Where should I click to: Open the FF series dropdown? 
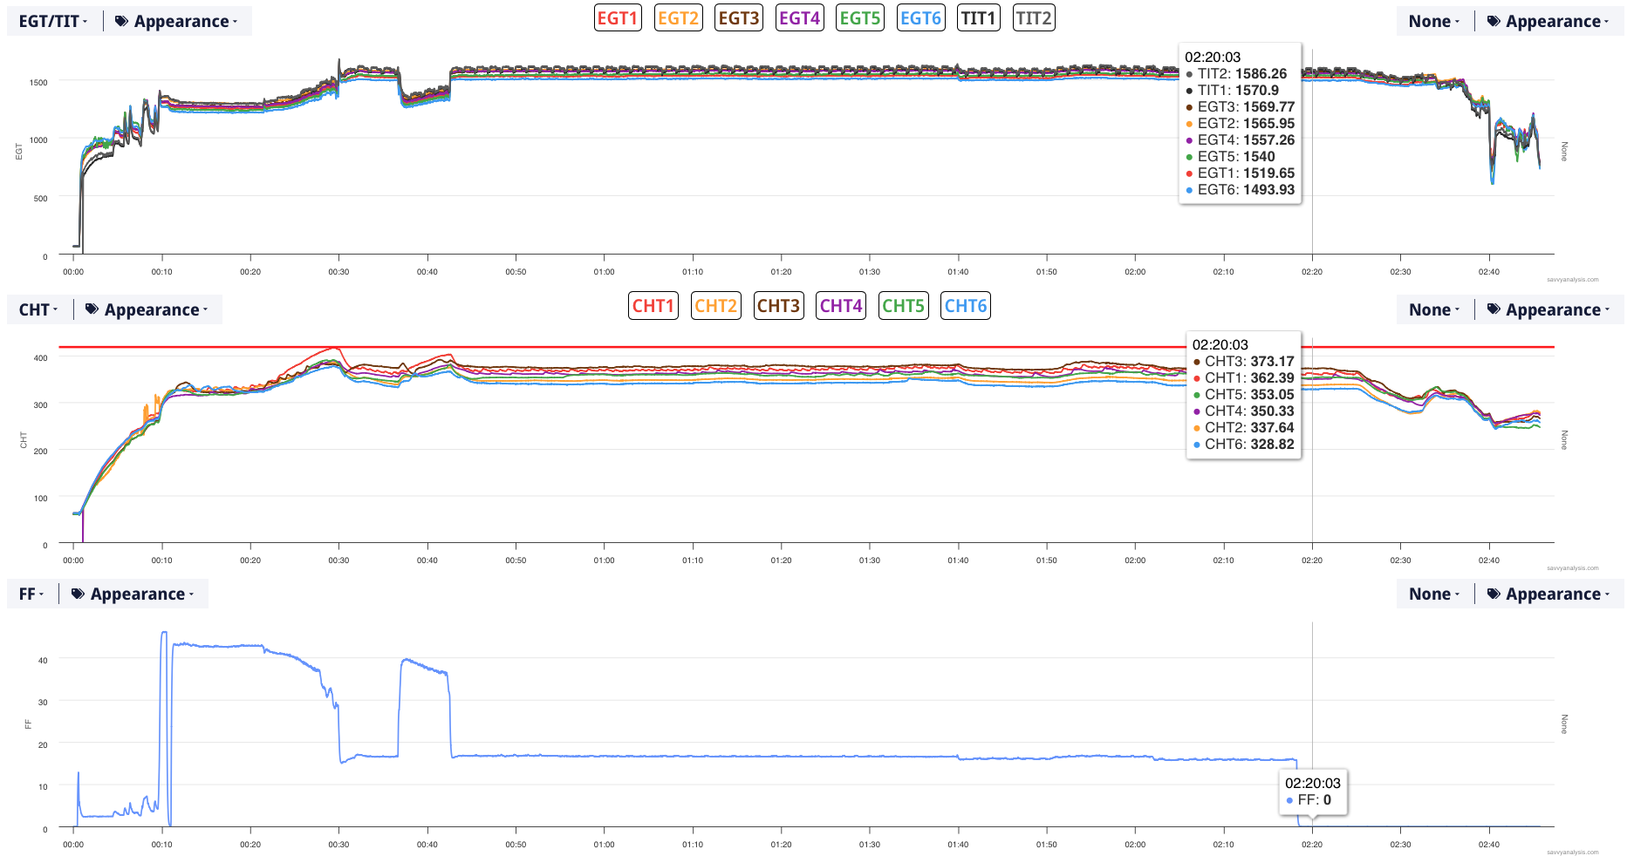pos(31,594)
